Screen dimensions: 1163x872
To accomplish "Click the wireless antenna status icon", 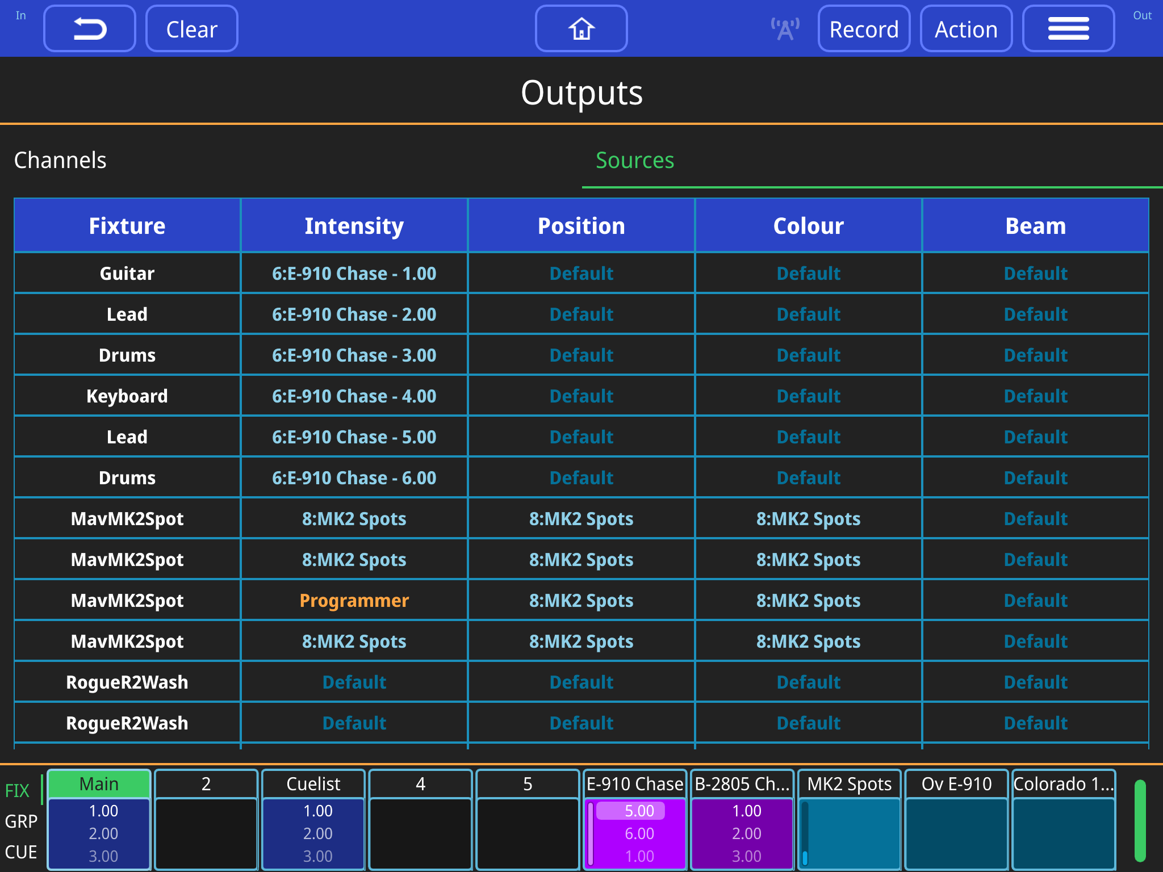I will [x=785, y=28].
